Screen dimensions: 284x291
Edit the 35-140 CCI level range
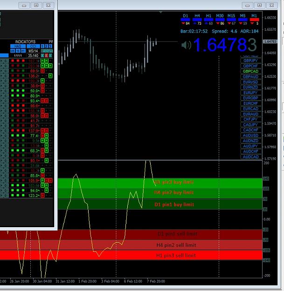pyautogui.click(x=33, y=55)
